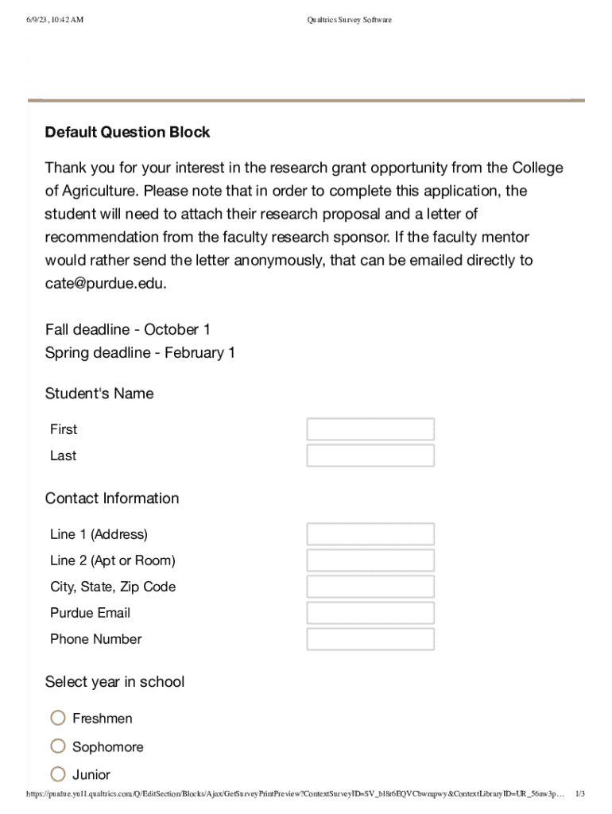This screenshot has width=612, height=814.
Task: Click the Student's Name question label
Action: [x=99, y=393]
